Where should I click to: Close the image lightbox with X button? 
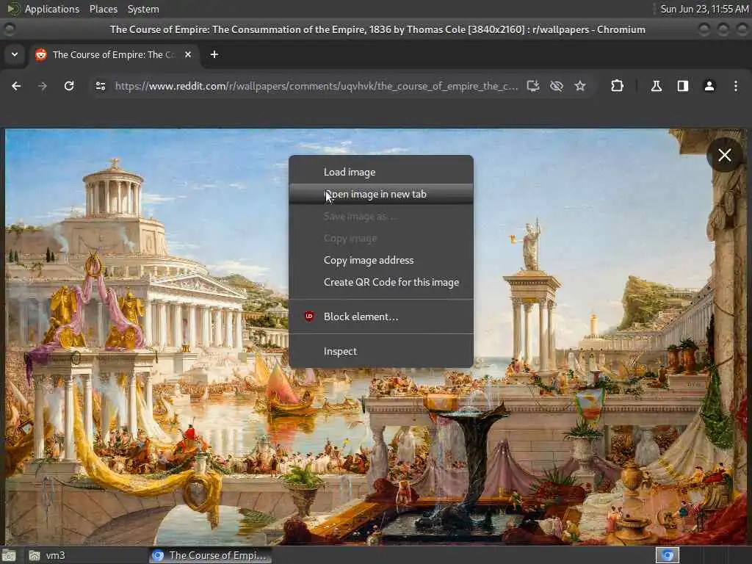pyautogui.click(x=725, y=155)
